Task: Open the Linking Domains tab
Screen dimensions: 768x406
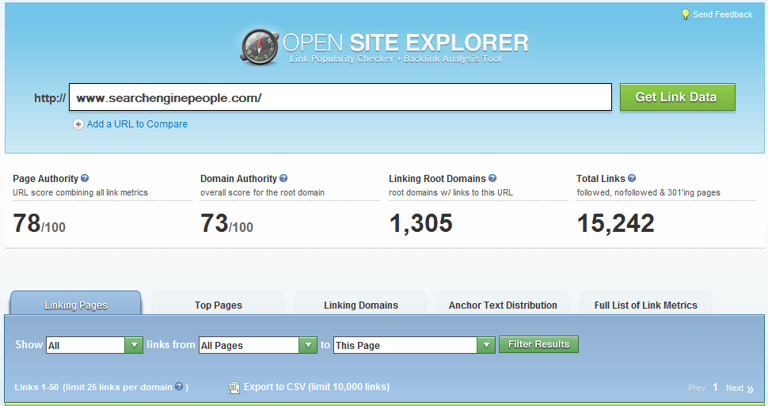Action: pyautogui.click(x=361, y=305)
